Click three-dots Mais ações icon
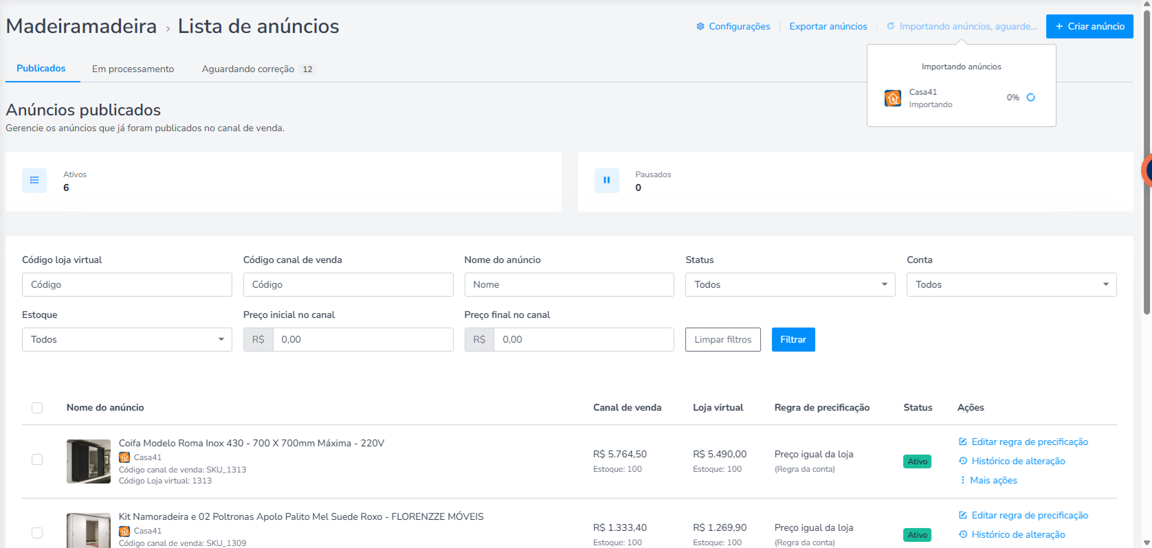1152x548 pixels. click(x=962, y=480)
